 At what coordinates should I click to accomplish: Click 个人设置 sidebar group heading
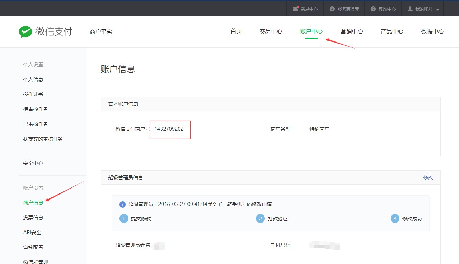(33, 64)
